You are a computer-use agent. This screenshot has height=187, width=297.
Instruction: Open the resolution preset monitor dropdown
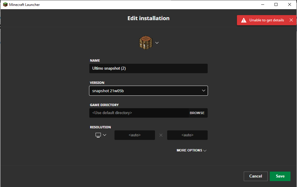pyautogui.click(x=101, y=135)
